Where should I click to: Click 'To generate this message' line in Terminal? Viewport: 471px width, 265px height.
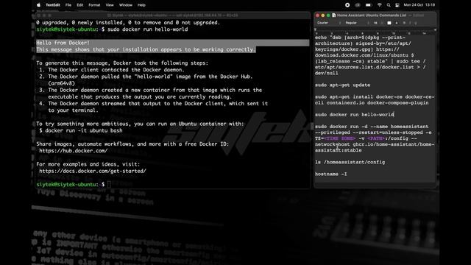click(122, 63)
